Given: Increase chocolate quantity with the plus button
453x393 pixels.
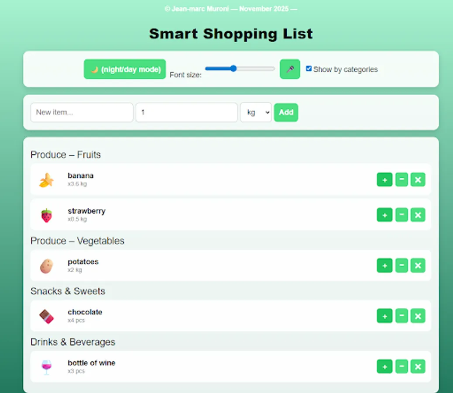Looking at the screenshot, I should tap(384, 316).
